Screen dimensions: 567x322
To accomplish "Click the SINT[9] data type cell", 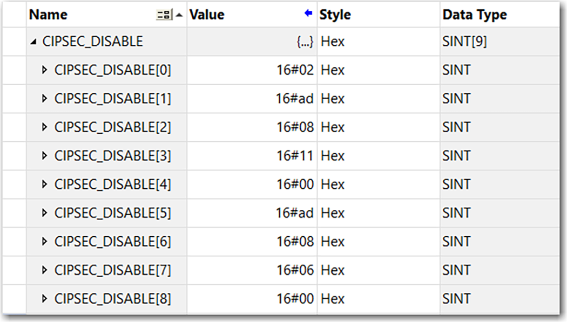I will pyautogui.click(x=464, y=42).
